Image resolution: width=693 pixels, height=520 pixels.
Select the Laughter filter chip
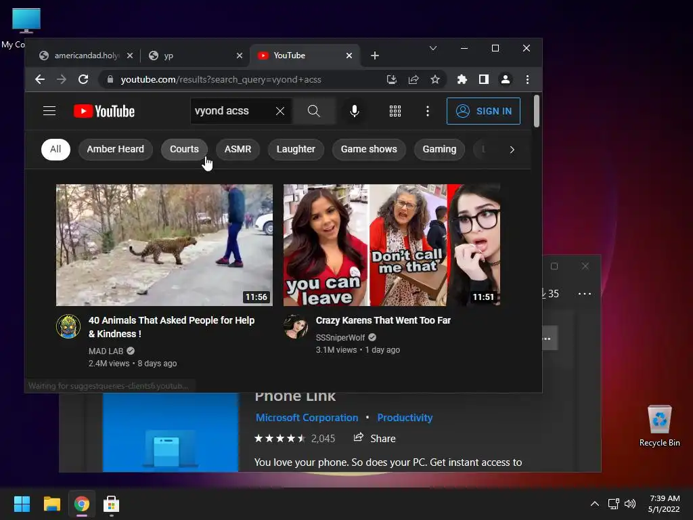click(x=296, y=150)
